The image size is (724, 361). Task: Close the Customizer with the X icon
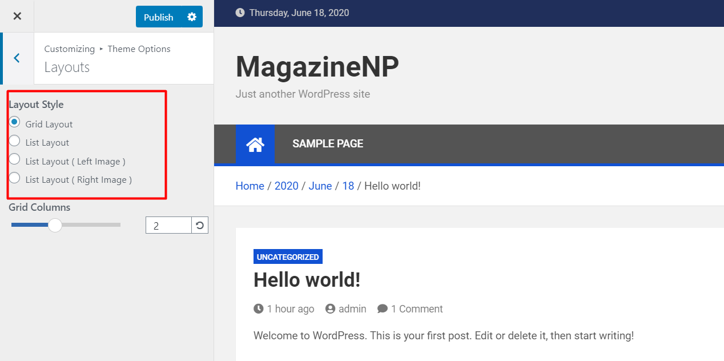coord(17,16)
